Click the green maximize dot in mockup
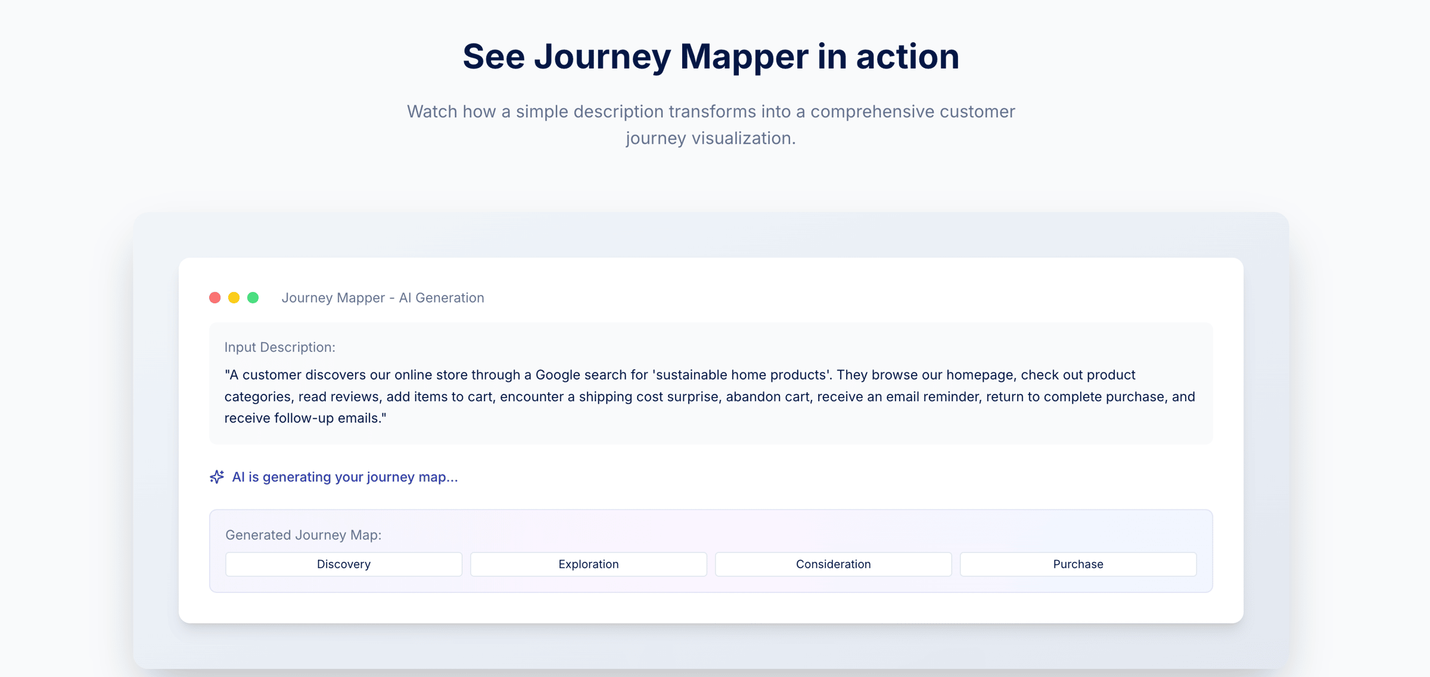The width and height of the screenshot is (1430, 677). click(253, 297)
